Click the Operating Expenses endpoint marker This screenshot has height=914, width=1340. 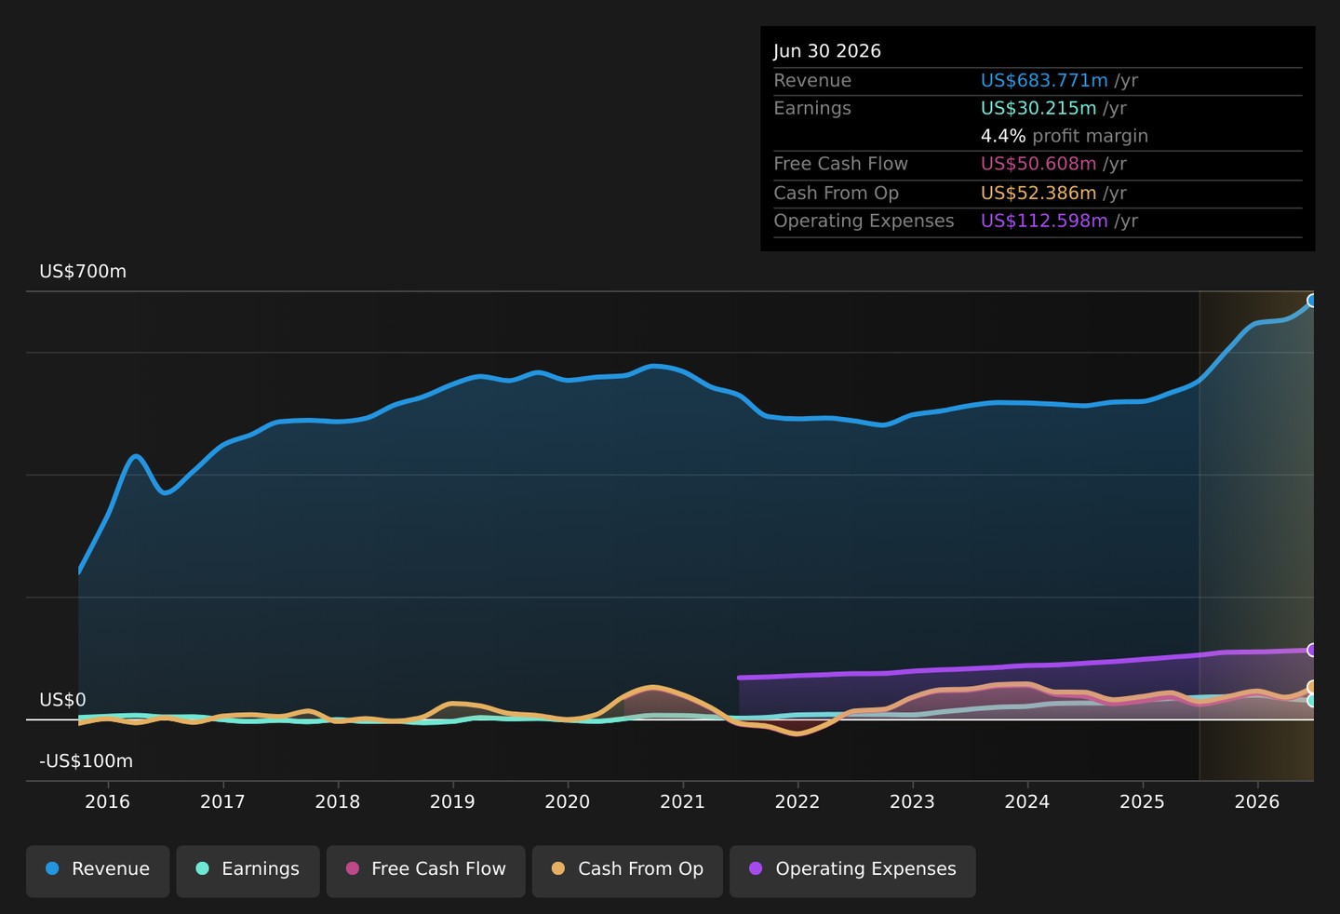coord(1313,650)
